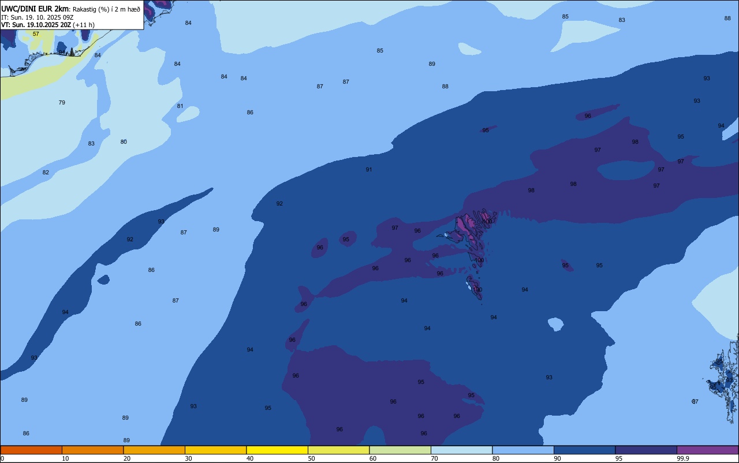This screenshot has height=463, width=739.
Task: Choose the pale blue 70–80 legend segment
Action: [x=461, y=450]
